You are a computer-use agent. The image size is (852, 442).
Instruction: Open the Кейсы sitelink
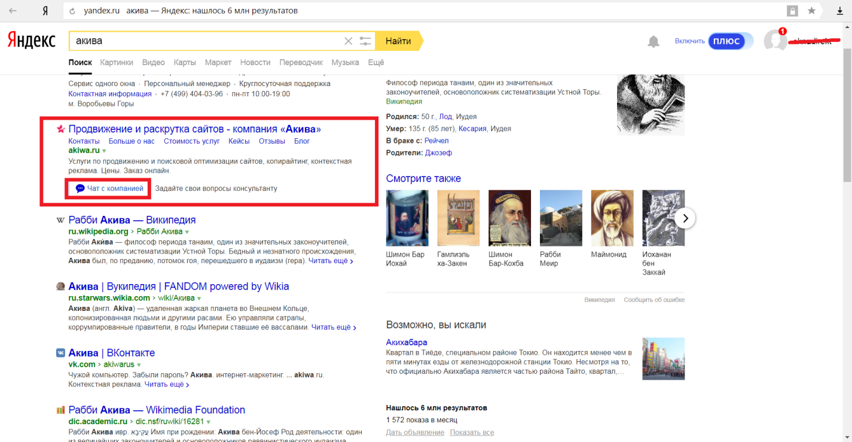239,141
